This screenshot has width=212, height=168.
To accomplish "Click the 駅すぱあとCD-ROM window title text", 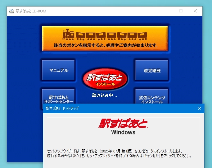I will tap(31, 11).
